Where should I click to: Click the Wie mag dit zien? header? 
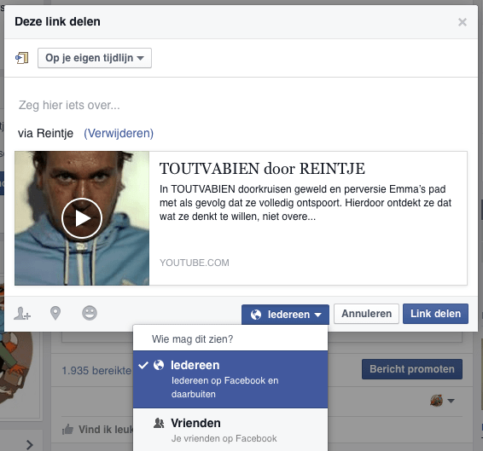pos(193,339)
